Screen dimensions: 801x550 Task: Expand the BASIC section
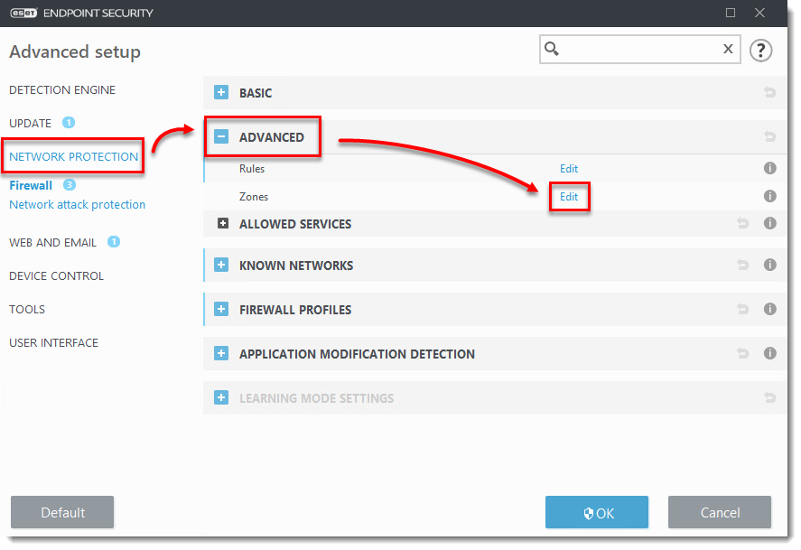[x=221, y=92]
